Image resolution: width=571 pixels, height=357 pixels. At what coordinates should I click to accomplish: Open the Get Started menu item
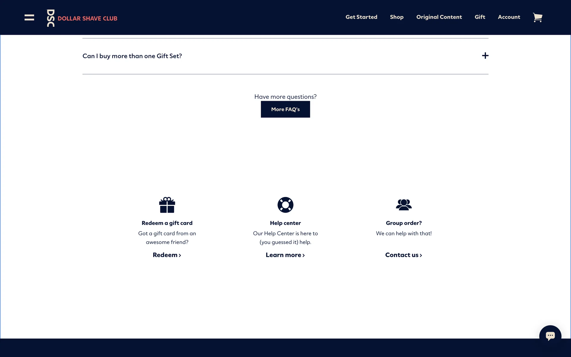pos(361,17)
